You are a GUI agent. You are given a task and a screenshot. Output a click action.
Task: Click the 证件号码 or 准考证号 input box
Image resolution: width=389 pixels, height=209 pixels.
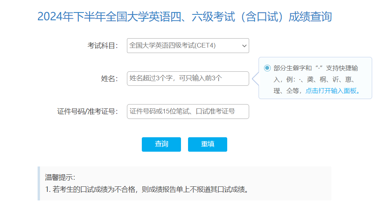click(188, 112)
